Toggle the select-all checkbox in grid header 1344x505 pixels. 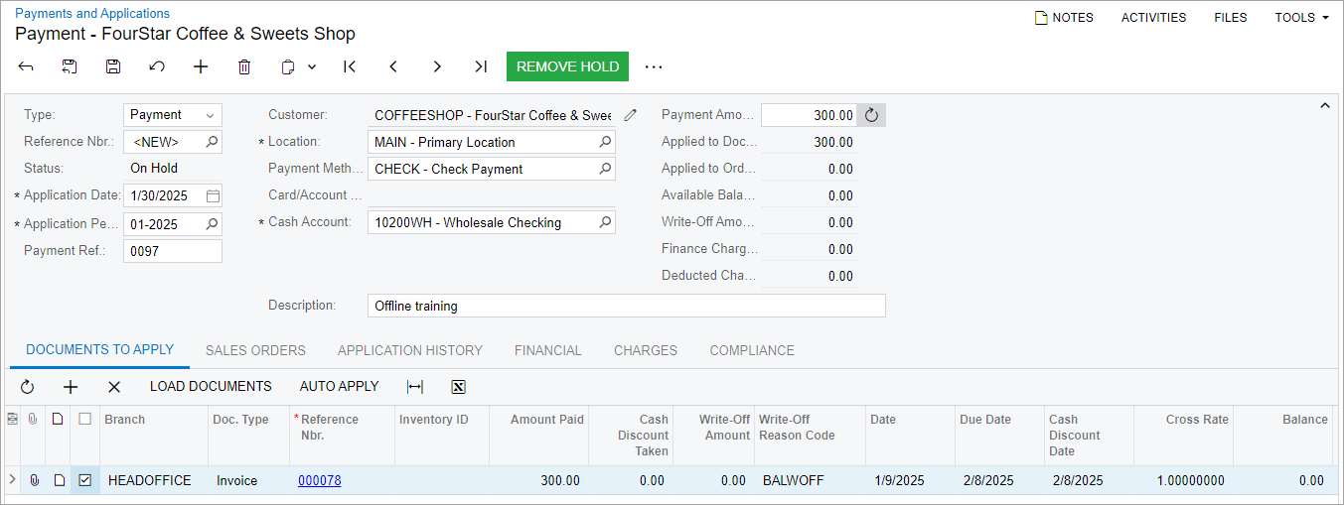pos(85,420)
